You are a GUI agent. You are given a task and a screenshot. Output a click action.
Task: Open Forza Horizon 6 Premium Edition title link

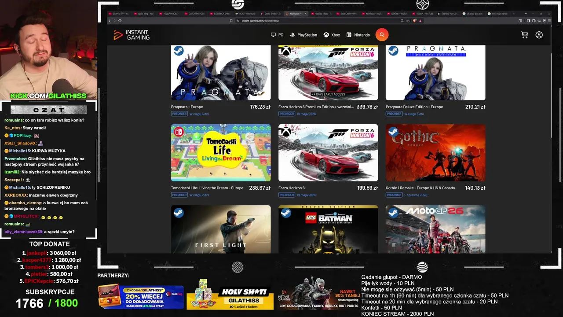pyautogui.click(x=316, y=107)
